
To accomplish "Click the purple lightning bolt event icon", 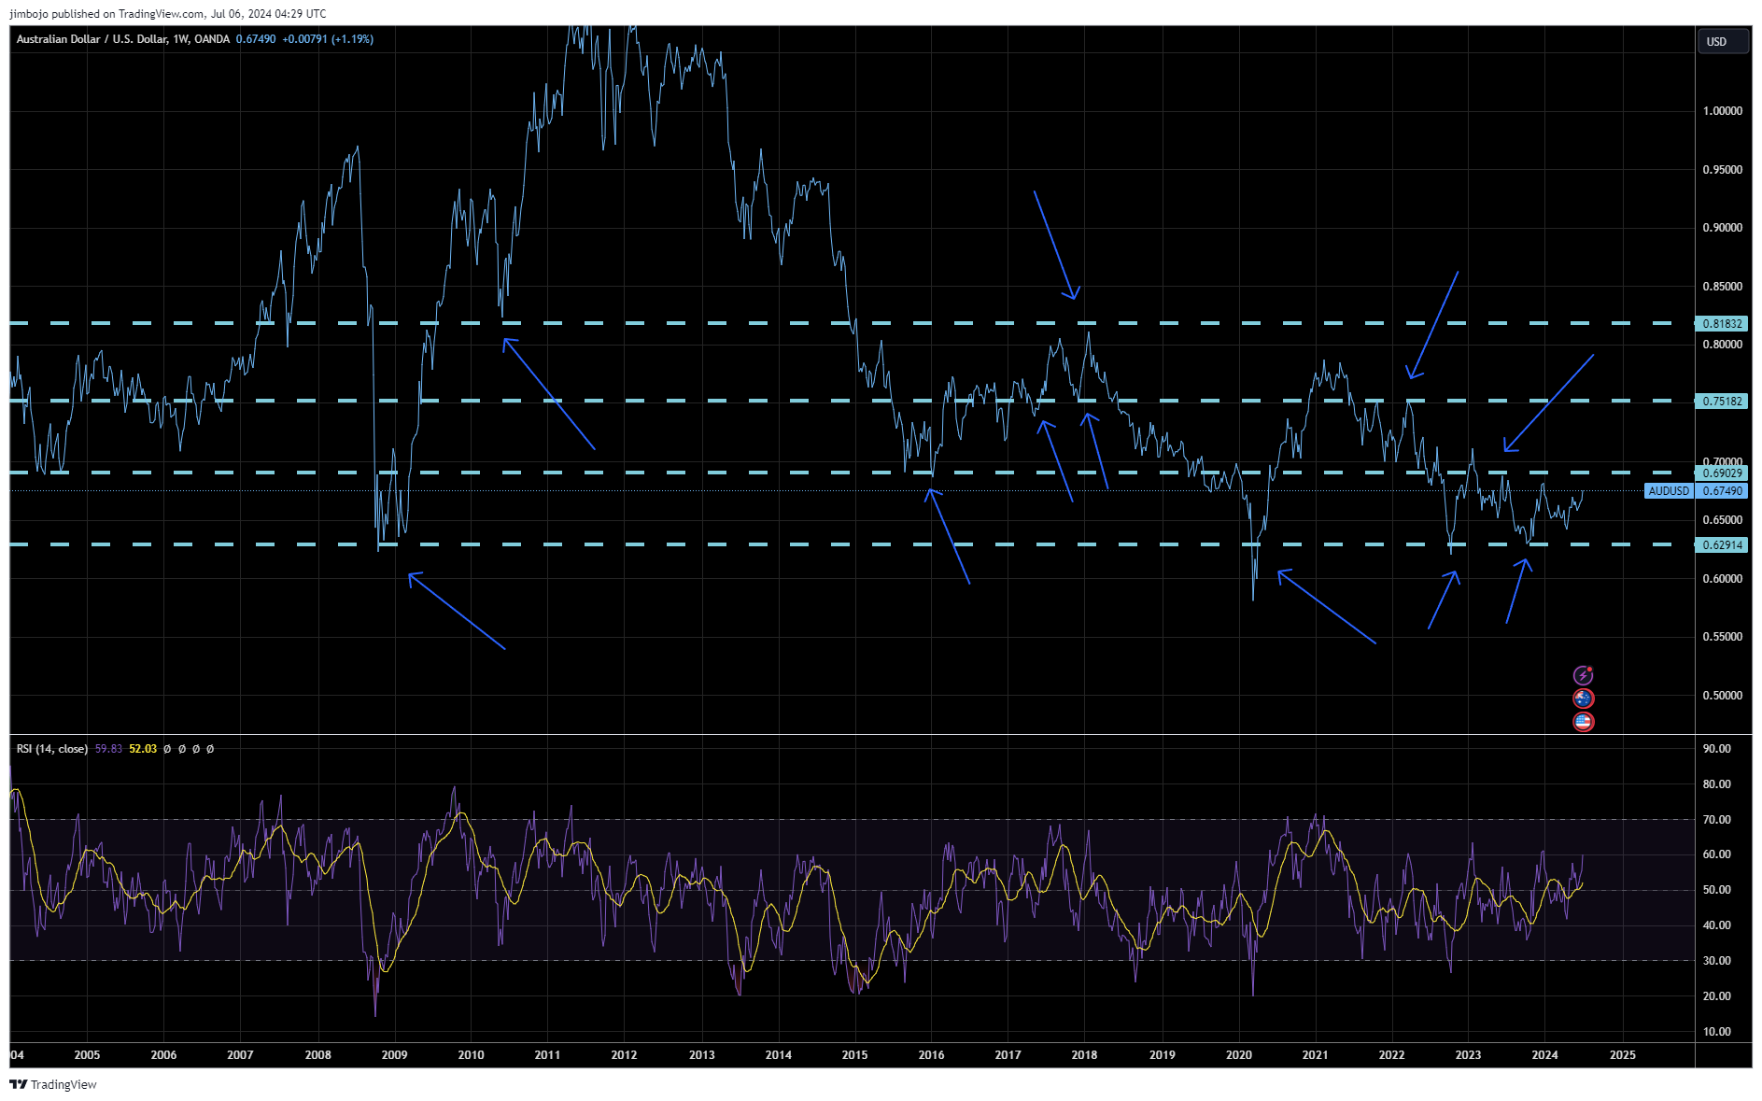I will 1583,675.
